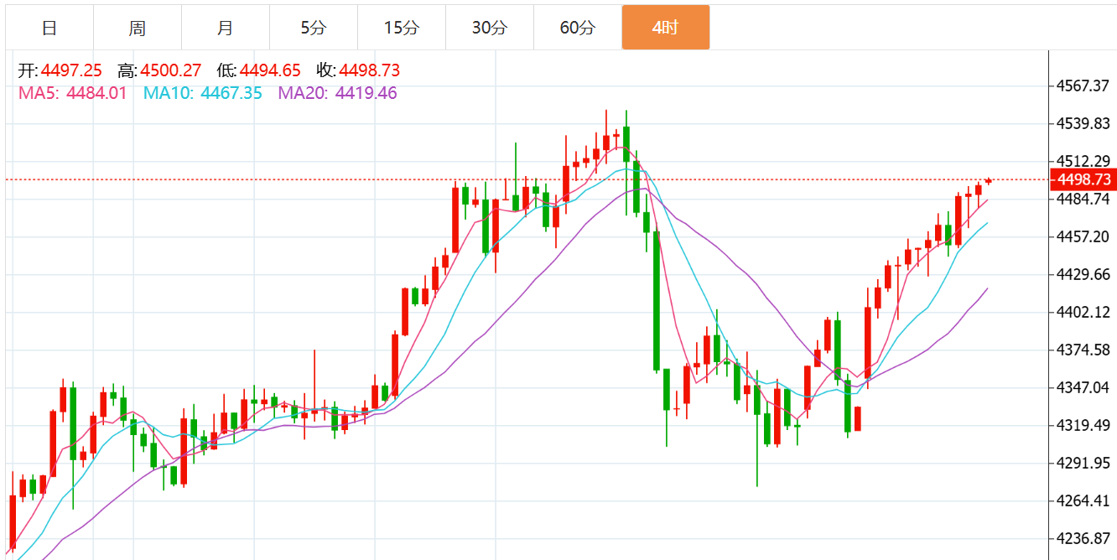The image size is (1117, 560).
Task: Click the 4347.04 price axis label
Action: [x=1083, y=387]
